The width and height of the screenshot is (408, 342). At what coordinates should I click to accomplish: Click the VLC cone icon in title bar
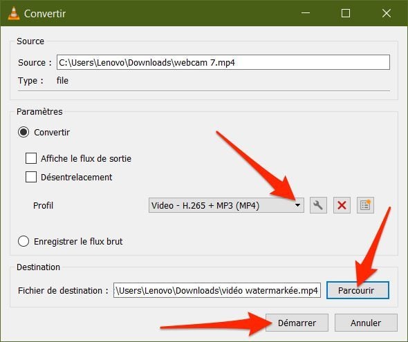(x=14, y=13)
